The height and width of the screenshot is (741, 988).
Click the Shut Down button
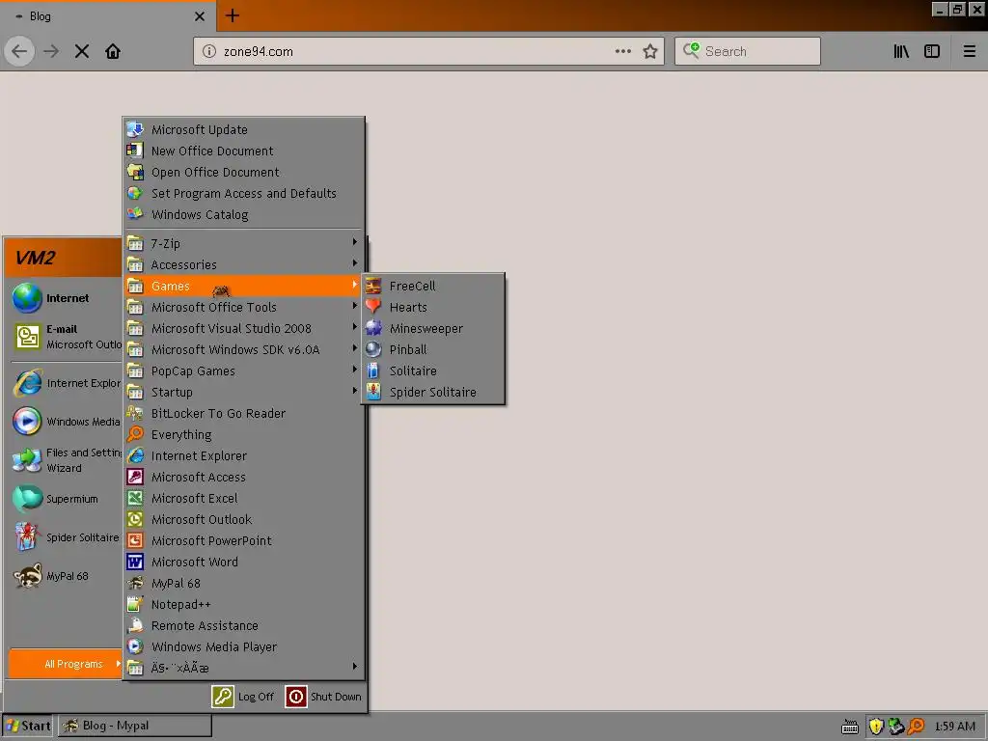pos(323,697)
